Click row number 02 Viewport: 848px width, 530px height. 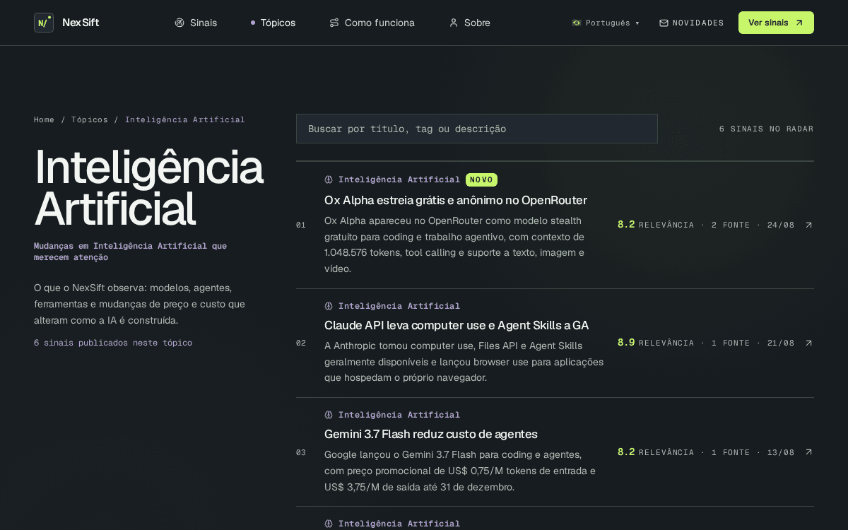point(301,343)
